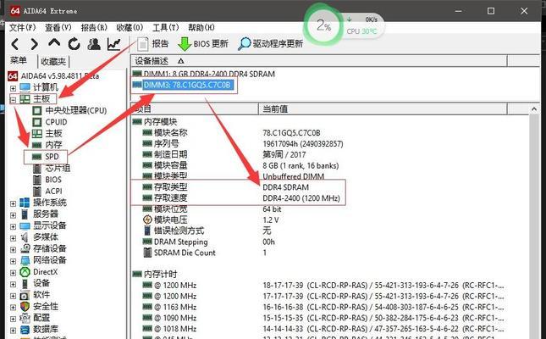The image size is (546, 339).
Task: Click the 安全性 shield icon
Action: click(x=25, y=307)
